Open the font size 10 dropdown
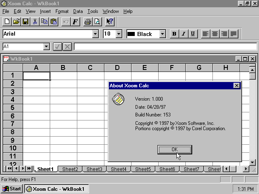This screenshot has width=259, height=194. [x=119, y=34]
